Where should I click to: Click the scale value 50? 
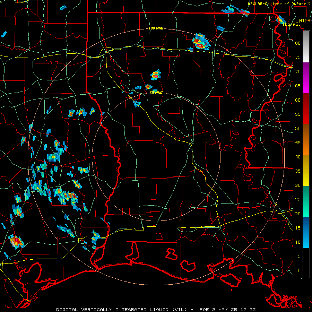pyautogui.click(x=298, y=128)
